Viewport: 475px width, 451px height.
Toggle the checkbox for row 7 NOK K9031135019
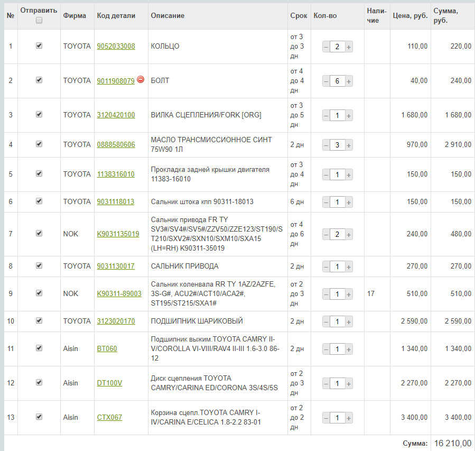pos(39,233)
